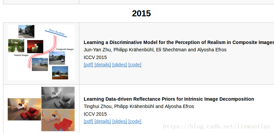
Task: Open the pdf link for the Realism in Composite Images paper
Action: coord(88,65)
